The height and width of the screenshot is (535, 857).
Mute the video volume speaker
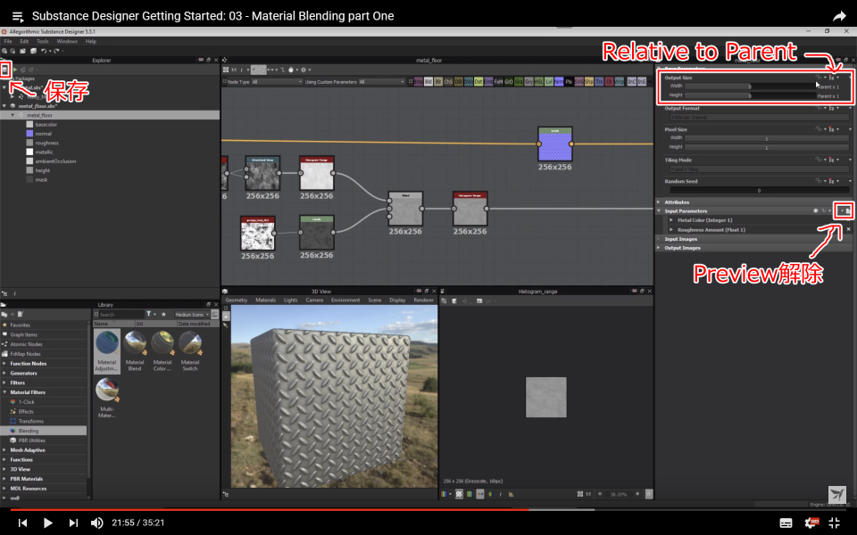tap(96, 523)
